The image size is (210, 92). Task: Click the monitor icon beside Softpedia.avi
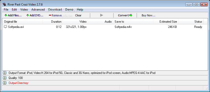point(5,27)
